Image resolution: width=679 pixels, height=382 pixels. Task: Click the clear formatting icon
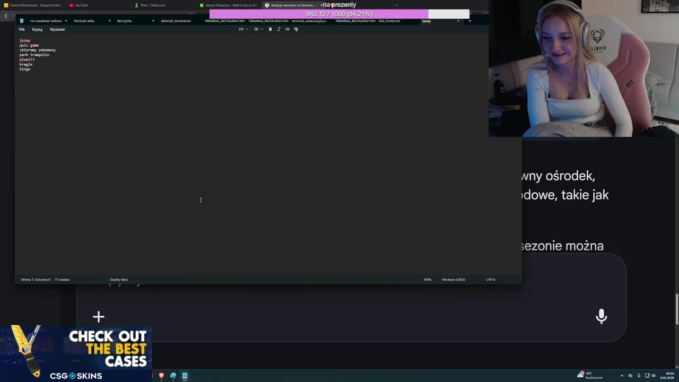pyautogui.click(x=296, y=29)
